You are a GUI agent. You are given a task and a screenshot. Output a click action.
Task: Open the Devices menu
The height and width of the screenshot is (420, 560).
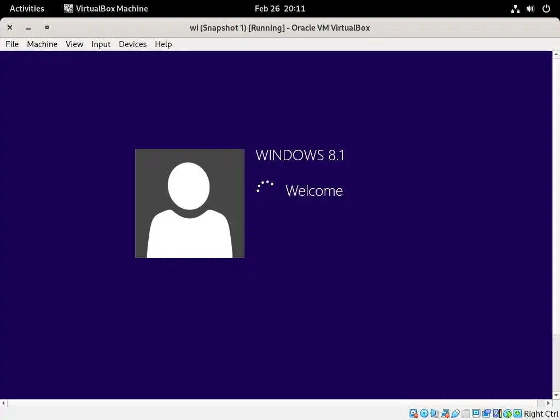[132, 44]
